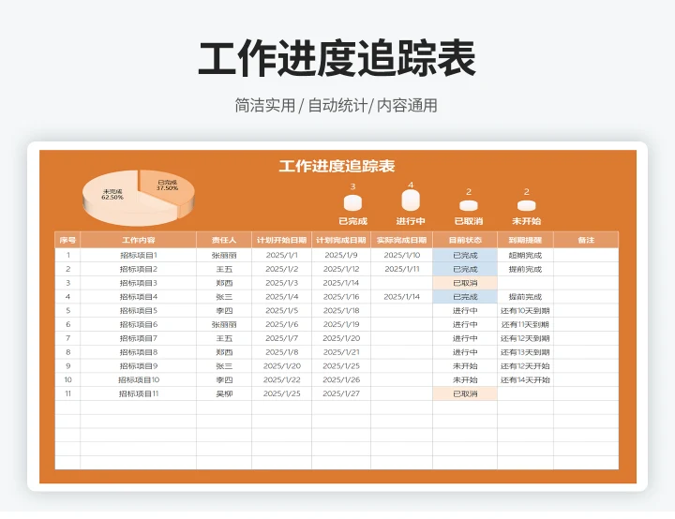The image size is (675, 519).
Task: Click the 招标项目7 cell
Action: (x=138, y=338)
